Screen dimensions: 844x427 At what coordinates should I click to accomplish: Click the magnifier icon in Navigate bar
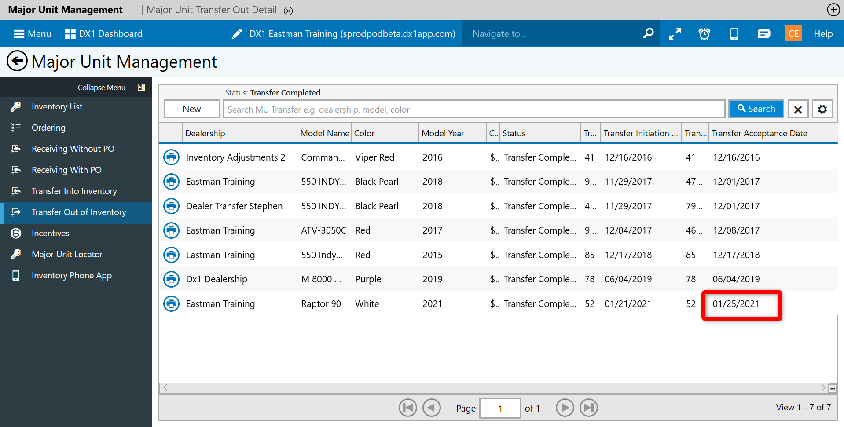(648, 33)
